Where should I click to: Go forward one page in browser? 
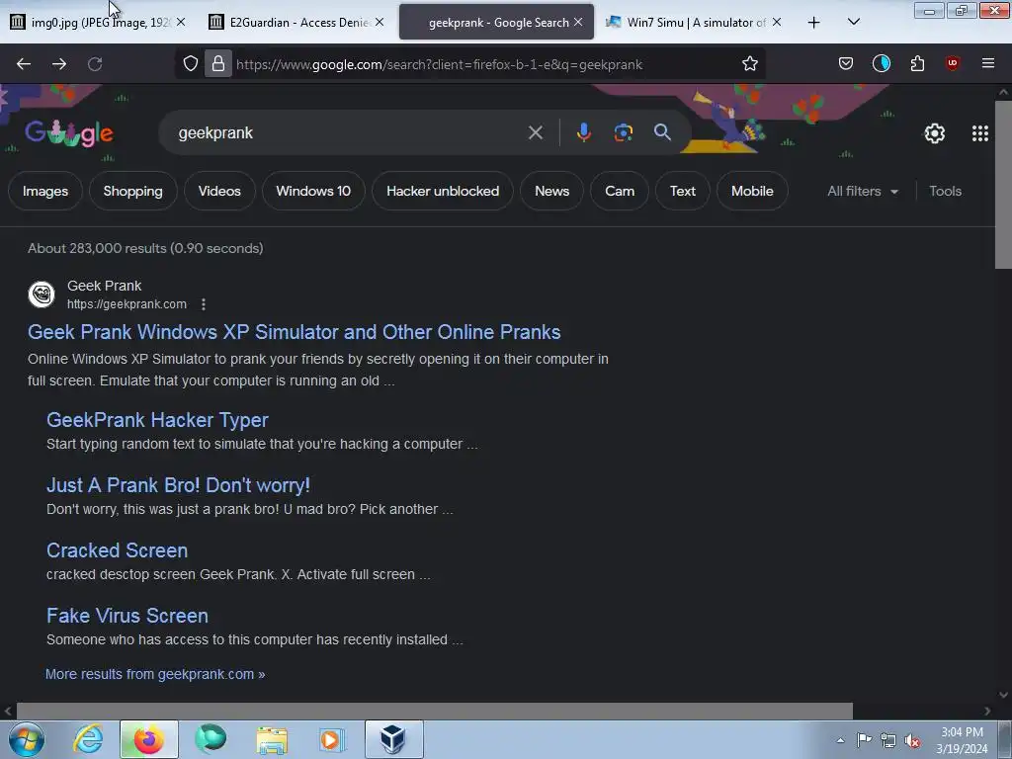pyautogui.click(x=59, y=64)
